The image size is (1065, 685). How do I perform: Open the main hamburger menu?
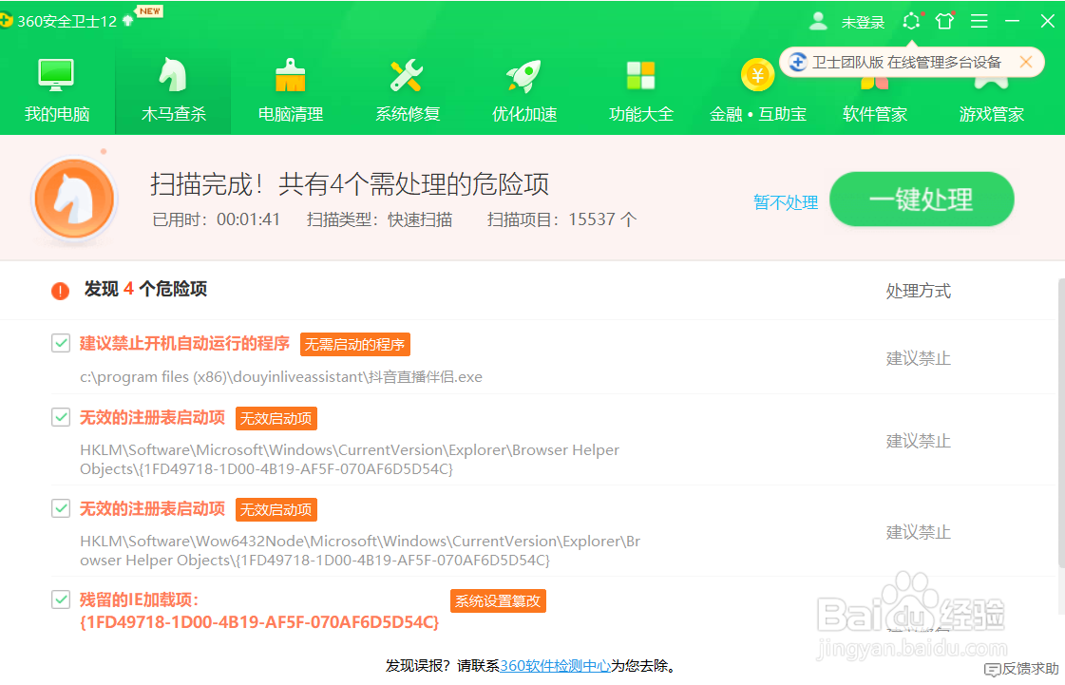tap(979, 21)
